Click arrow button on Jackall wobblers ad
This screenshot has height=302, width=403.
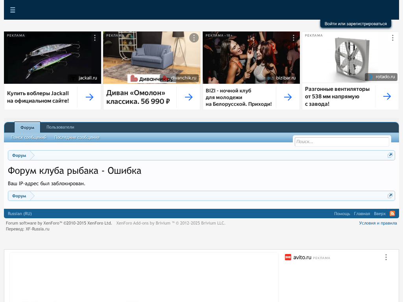(x=89, y=97)
